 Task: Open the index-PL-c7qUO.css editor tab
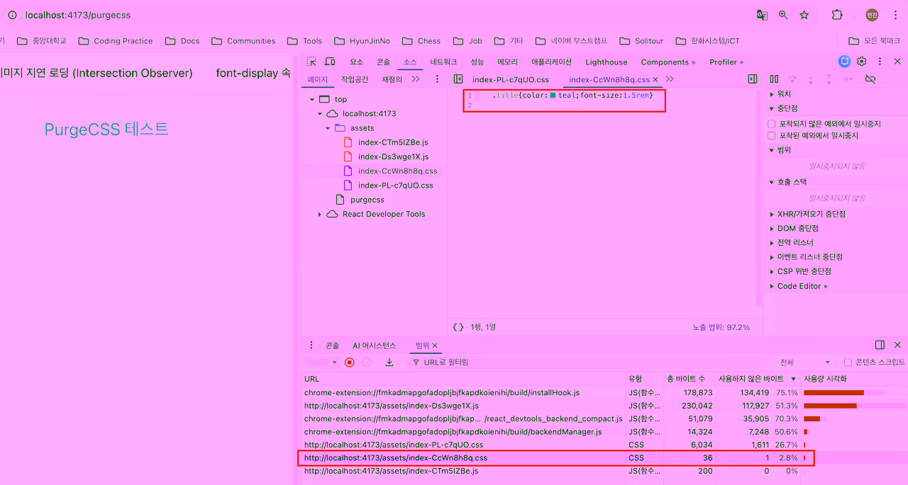511,80
